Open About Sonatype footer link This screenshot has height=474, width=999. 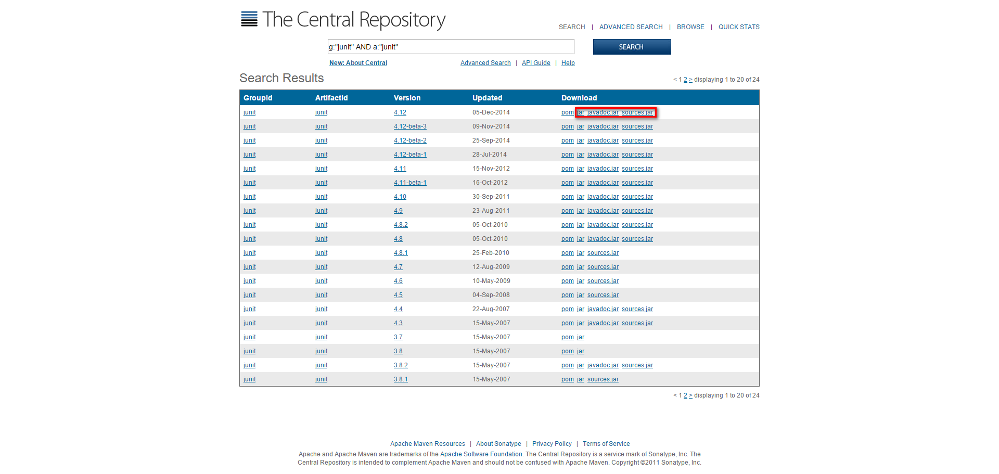tap(498, 444)
